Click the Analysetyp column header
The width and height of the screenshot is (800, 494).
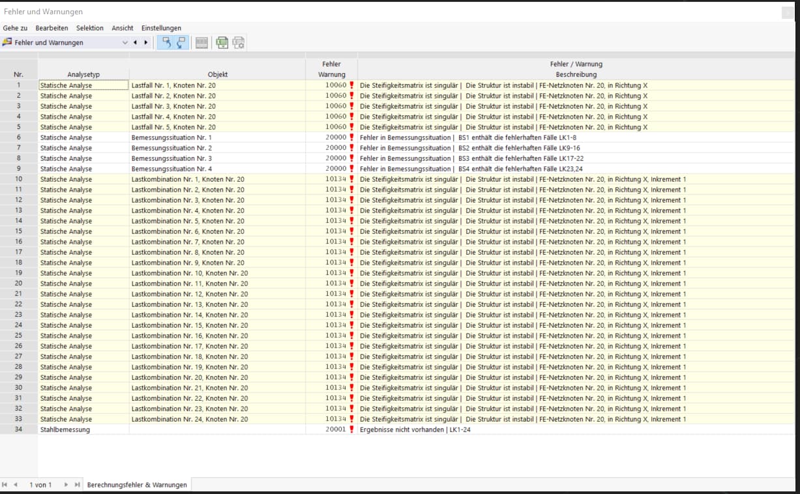pos(83,74)
